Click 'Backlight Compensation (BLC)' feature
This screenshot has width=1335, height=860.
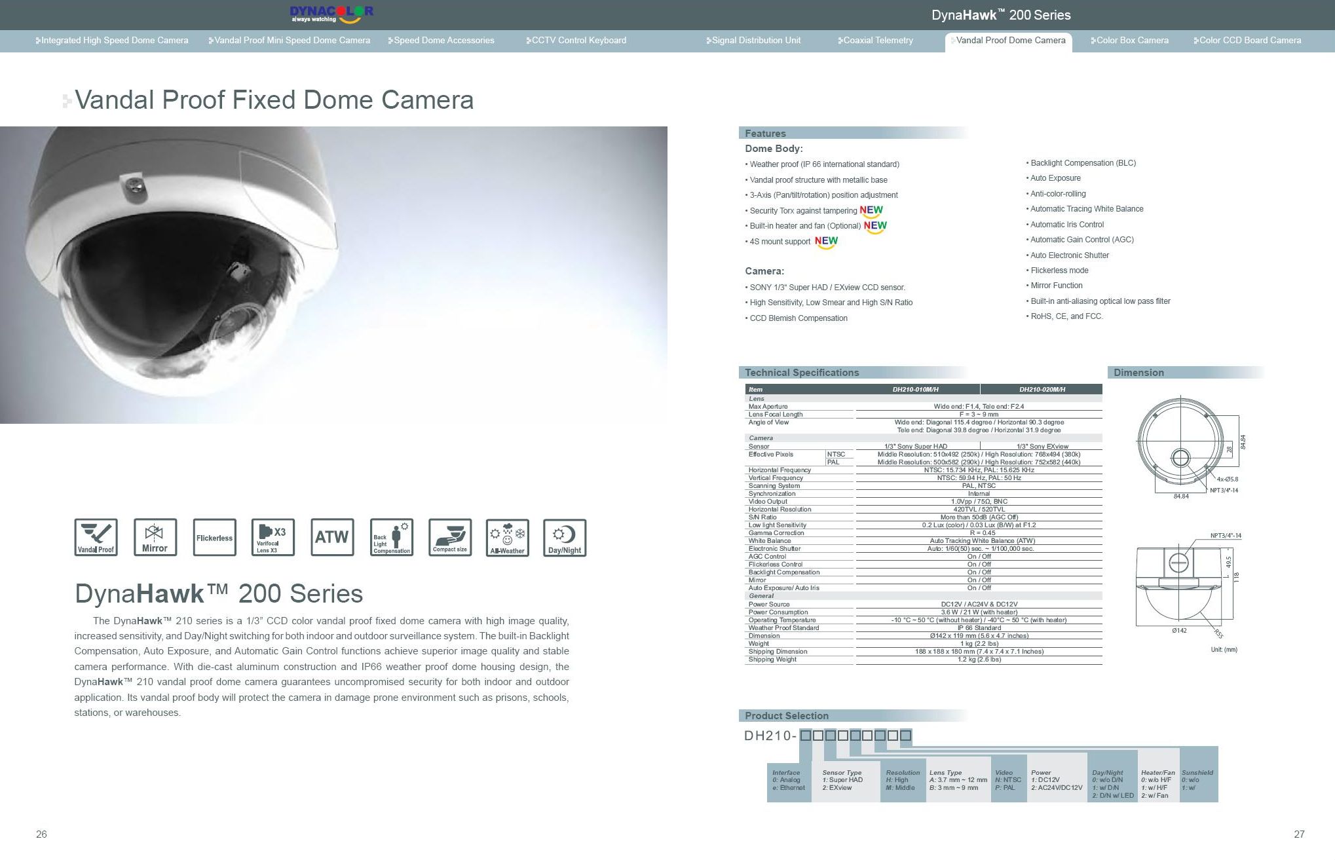click(1082, 163)
